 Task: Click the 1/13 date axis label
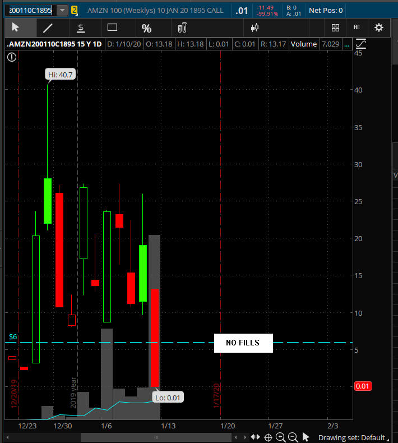(x=168, y=426)
